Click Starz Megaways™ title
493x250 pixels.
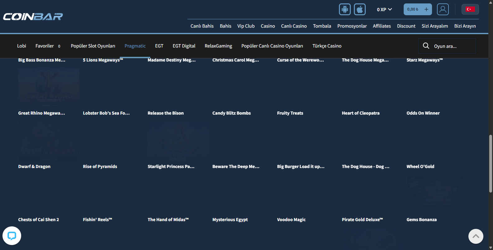coord(425,60)
